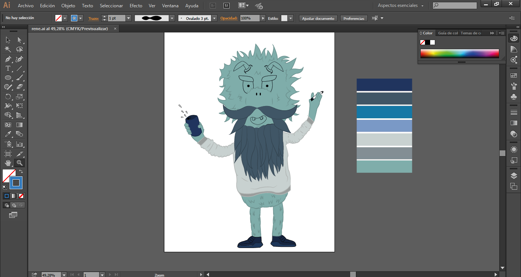Select the Pen tool
Screen dimensions: 521x277
8,59
